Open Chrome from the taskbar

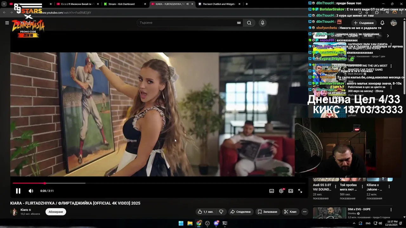click(x=199, y=223)
